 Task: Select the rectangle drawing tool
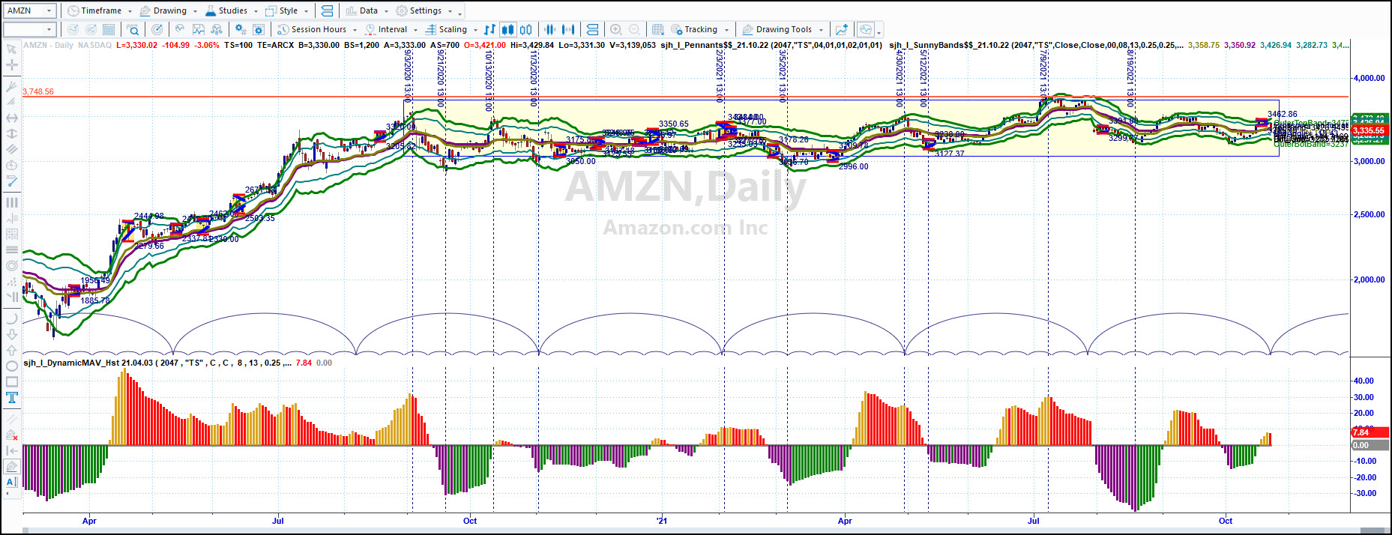click(11, 382)
